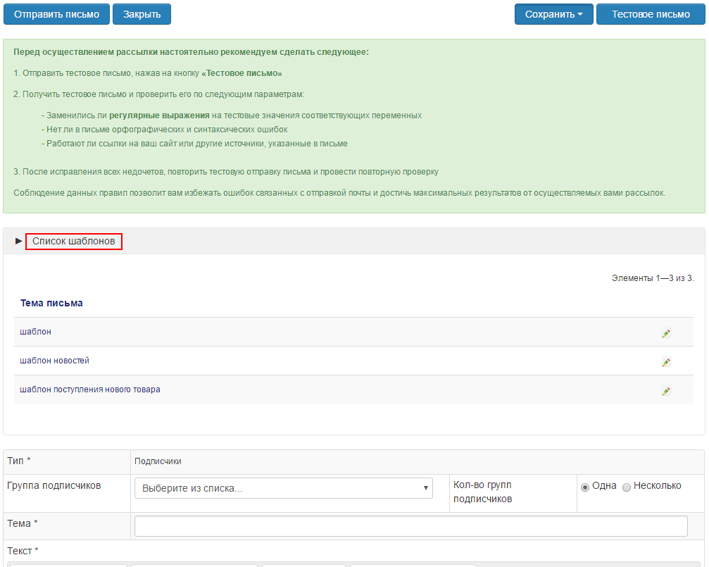Click the 'Группа подписчиков' field label
The image size is (709, 567).
click(x=54, y=485)
